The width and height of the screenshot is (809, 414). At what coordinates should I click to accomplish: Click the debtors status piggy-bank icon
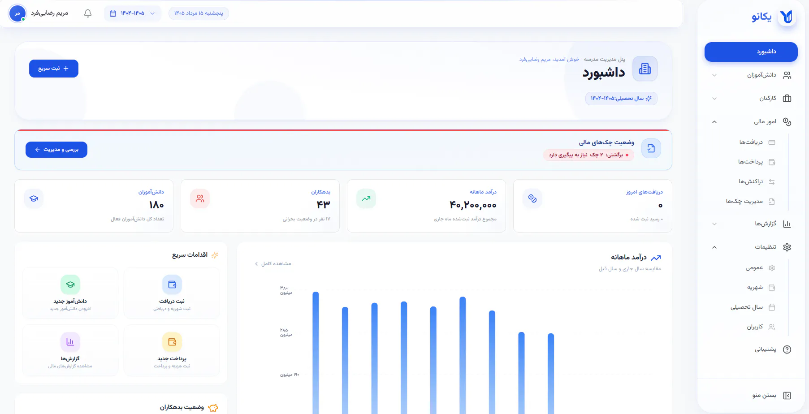(x=213, y=408)
